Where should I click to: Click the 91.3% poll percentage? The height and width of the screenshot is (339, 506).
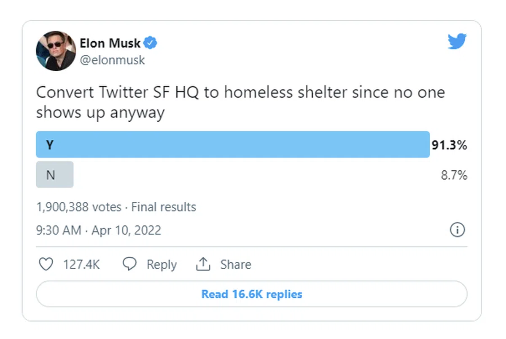[449, 145]
